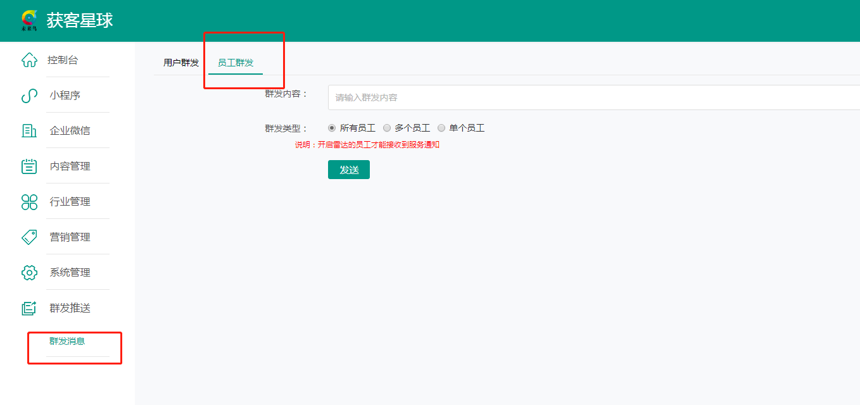Screen dimensions: 860x405
Task: Switch to the 员工群发 tab
Action: coord(236,63)
